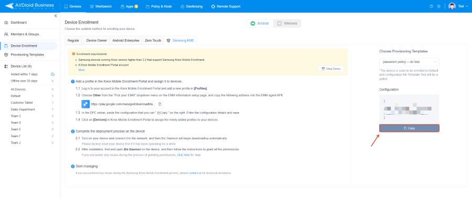Click the AirDroid Business logo
Image resolution: width=472 pixels, height=199 pixels.
point(29,6)
